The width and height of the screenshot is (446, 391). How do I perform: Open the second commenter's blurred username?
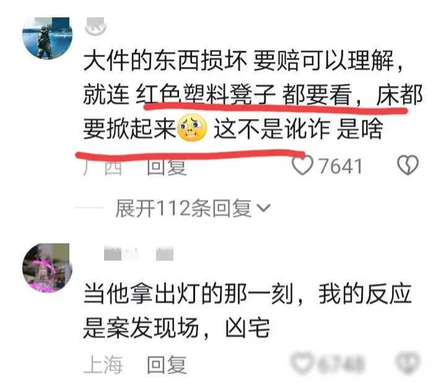139,253
